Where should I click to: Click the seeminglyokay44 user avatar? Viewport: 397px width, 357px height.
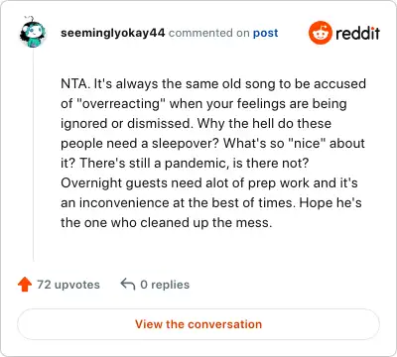pos(33,32)
